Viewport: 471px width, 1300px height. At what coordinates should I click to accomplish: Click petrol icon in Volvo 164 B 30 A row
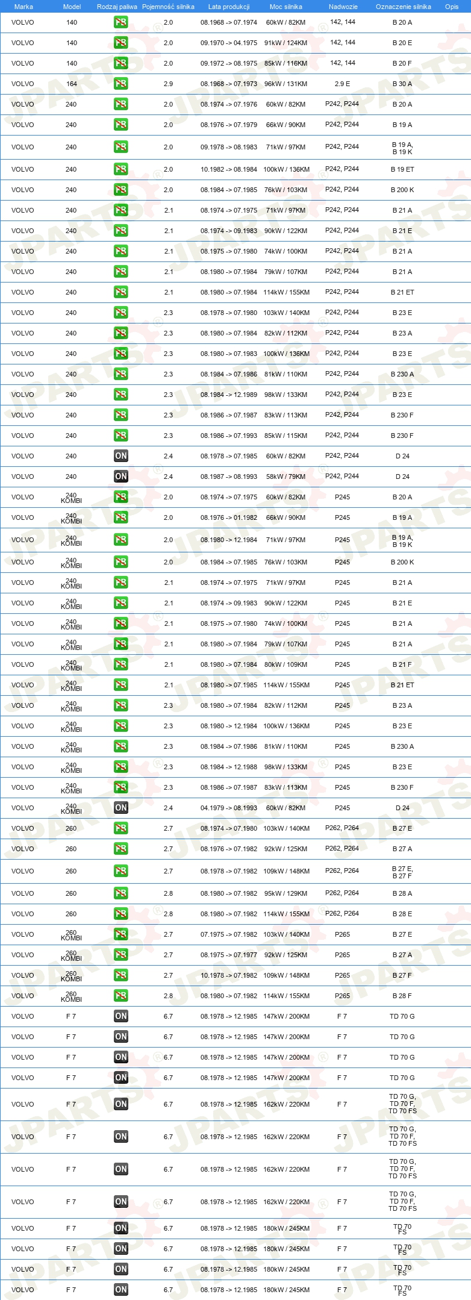(x=121, y=84)
